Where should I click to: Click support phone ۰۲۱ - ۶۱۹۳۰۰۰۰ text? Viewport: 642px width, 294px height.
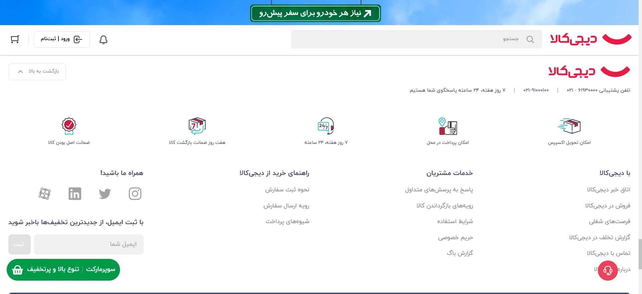[582, 90]
